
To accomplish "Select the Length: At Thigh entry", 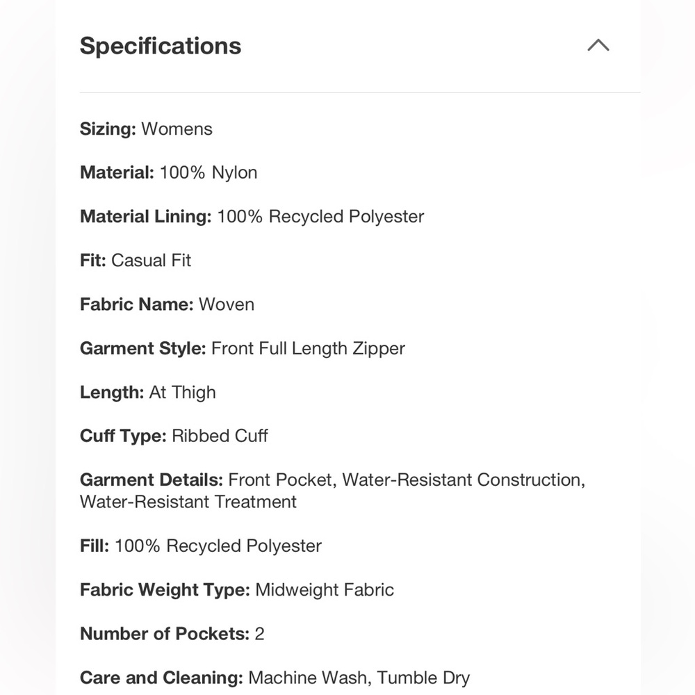I will coord(147,392).
